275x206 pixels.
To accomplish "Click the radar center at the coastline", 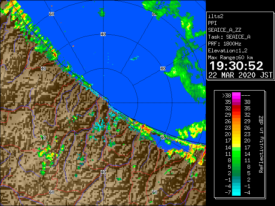I will pyautogui.click(x=103, y=103).
